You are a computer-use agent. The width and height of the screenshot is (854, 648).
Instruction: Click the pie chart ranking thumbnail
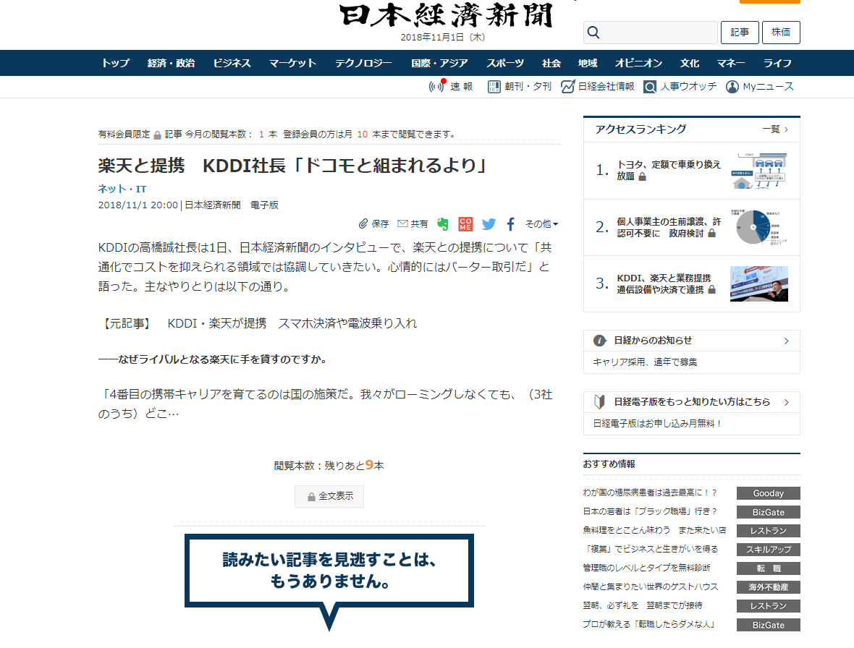pos(758,227)
